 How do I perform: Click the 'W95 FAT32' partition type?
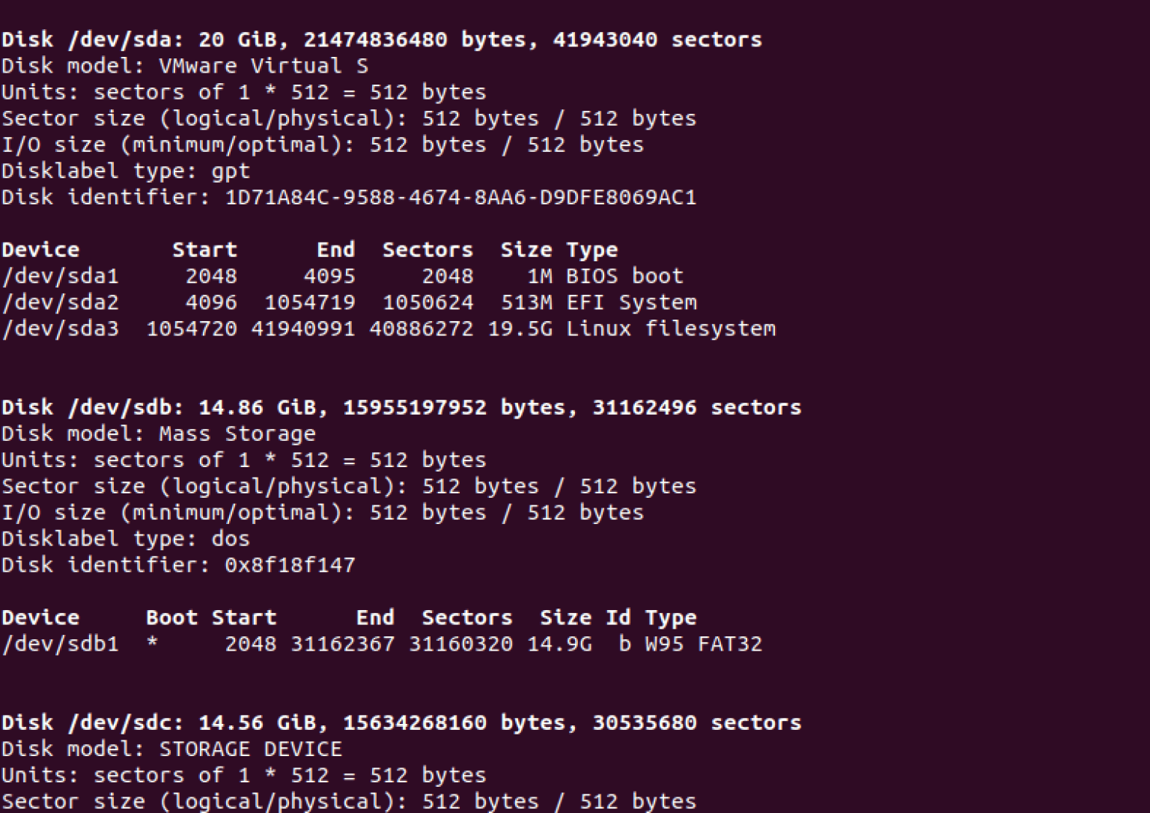click(x=704, y=644)
